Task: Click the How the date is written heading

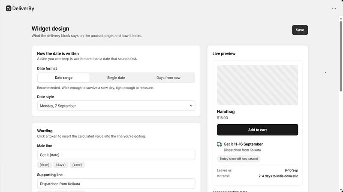Action: coord(58,54)
